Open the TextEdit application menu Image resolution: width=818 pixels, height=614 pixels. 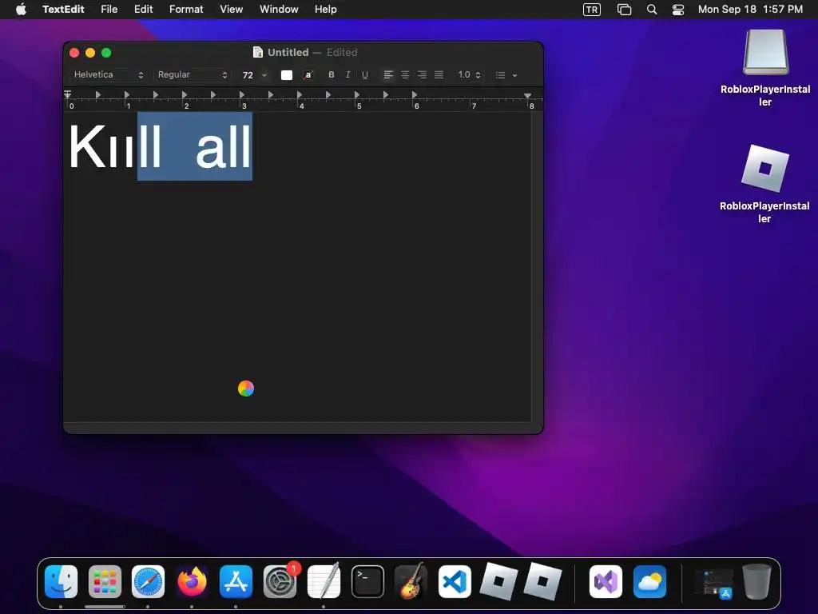pyautogui.click(x=63, y=10)
